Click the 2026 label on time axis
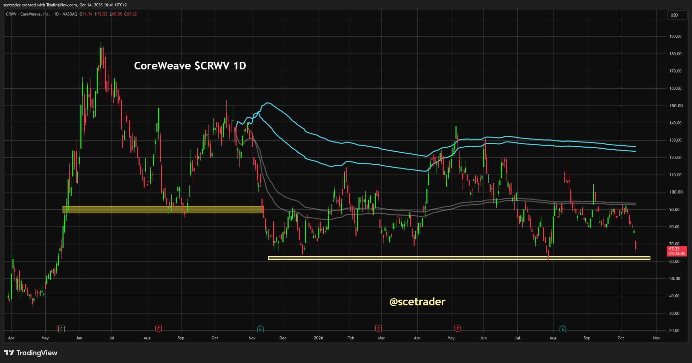692x363 pixels. coord(318,338)
